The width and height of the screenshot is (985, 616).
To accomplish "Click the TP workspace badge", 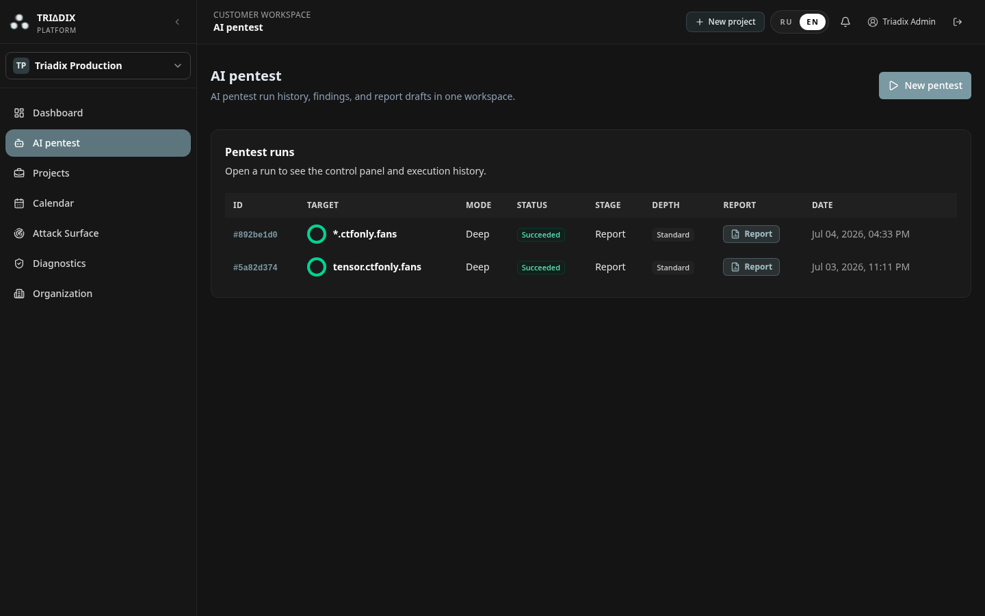I will point(21,66).
